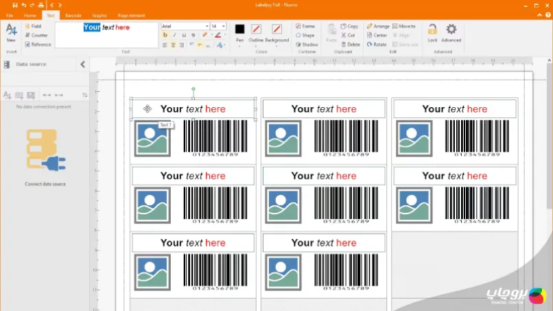Click the Center button in Edit group
Image resolution: width=553 pixels, height=311 pixels.
377,35
